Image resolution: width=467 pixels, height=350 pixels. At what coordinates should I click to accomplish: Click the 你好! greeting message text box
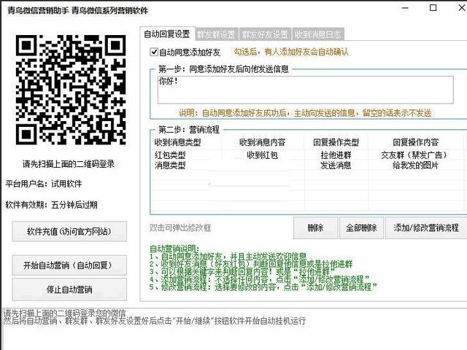(x=305, y=90)
